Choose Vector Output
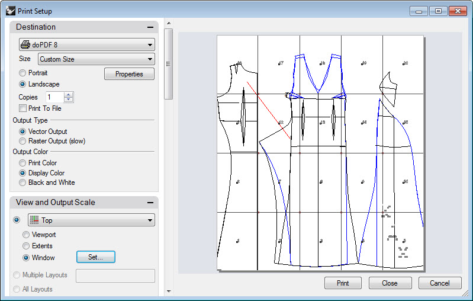This screenshot has width=473, height=301. (x=22, y=132)
